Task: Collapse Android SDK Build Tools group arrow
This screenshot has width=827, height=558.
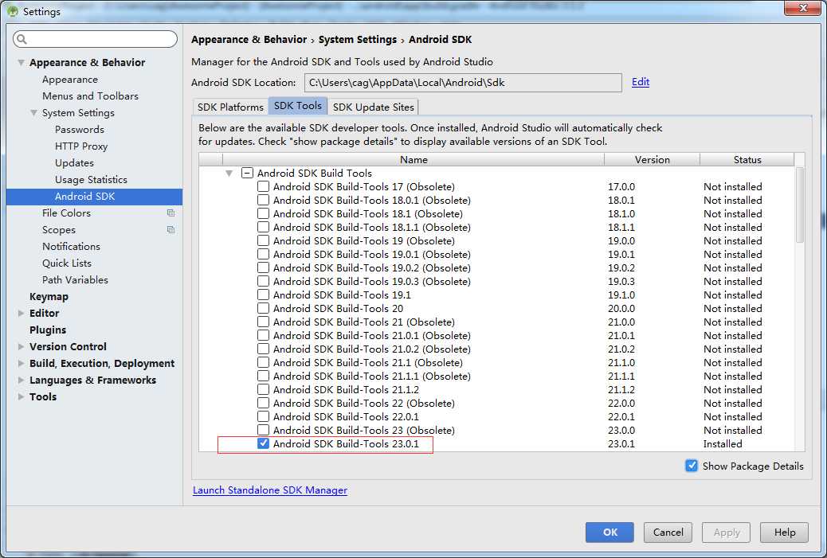Action: (x=229, y=173)
